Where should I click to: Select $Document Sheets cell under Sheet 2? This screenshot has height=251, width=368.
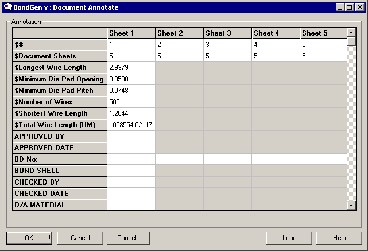pos(179,56)
